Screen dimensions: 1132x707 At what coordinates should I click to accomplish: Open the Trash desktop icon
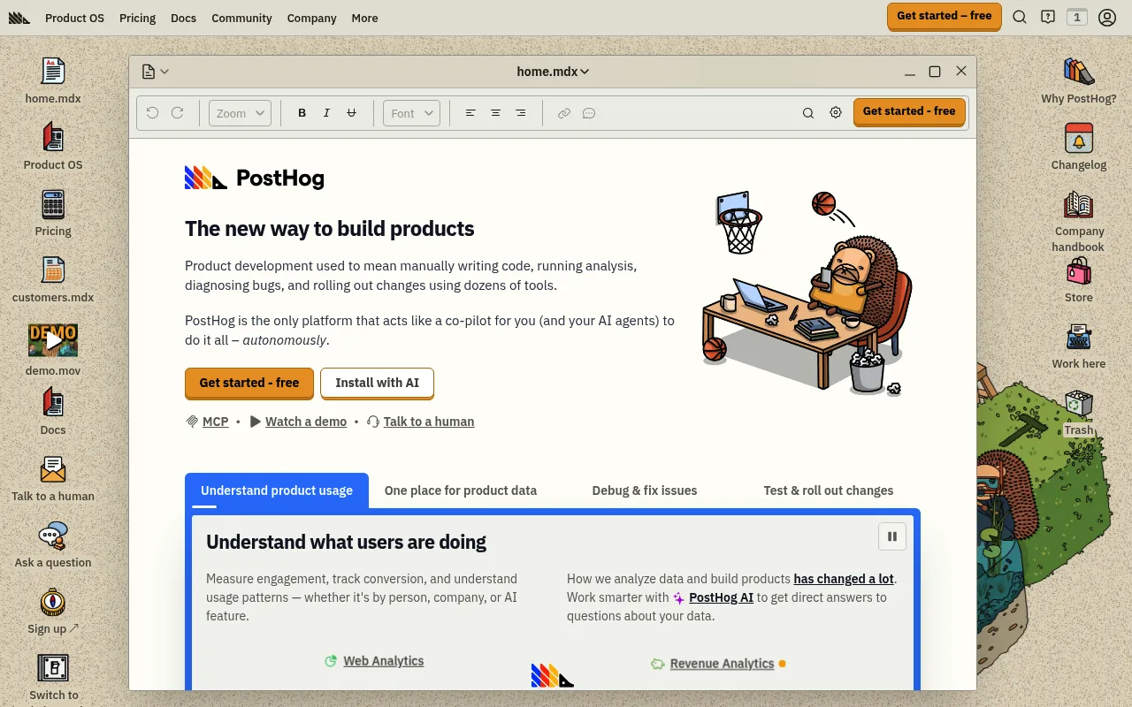click(1079, 412)
